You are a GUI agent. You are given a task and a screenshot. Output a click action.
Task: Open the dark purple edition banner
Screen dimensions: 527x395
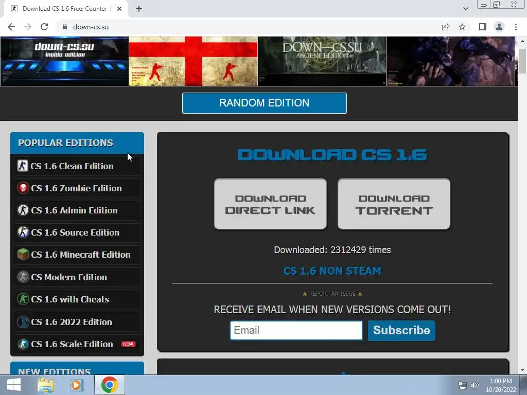point(450,61)
